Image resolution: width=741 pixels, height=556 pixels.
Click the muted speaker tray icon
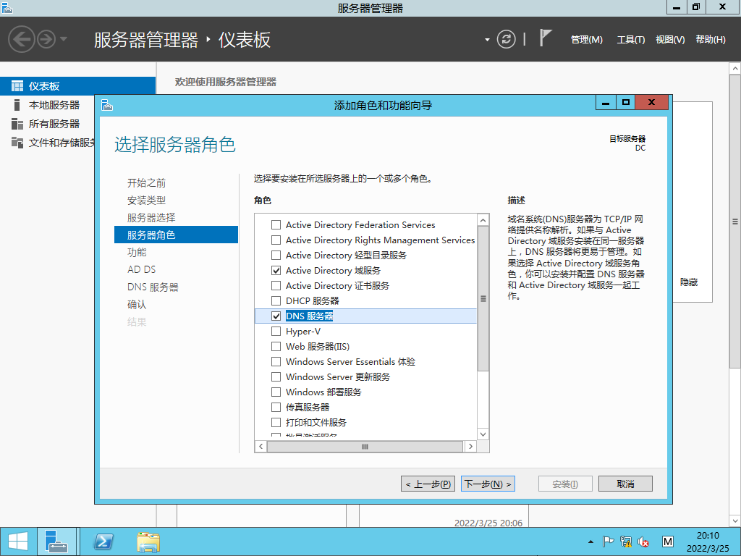click(x=643, y=542)
